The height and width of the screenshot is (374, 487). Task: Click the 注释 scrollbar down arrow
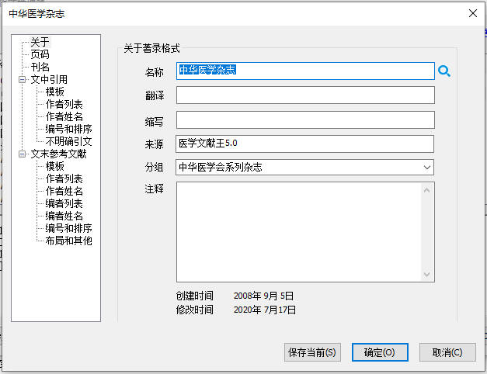click(427, 275)
